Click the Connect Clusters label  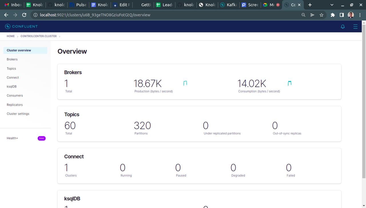coord(71,176)
